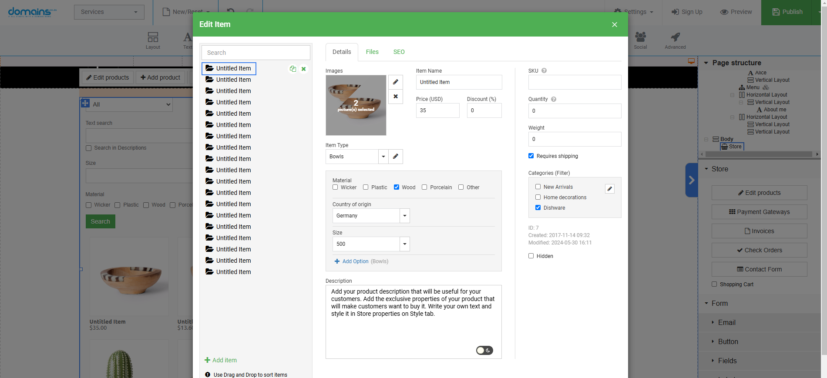Click the pencil icon to edit product images

(395, 82)
